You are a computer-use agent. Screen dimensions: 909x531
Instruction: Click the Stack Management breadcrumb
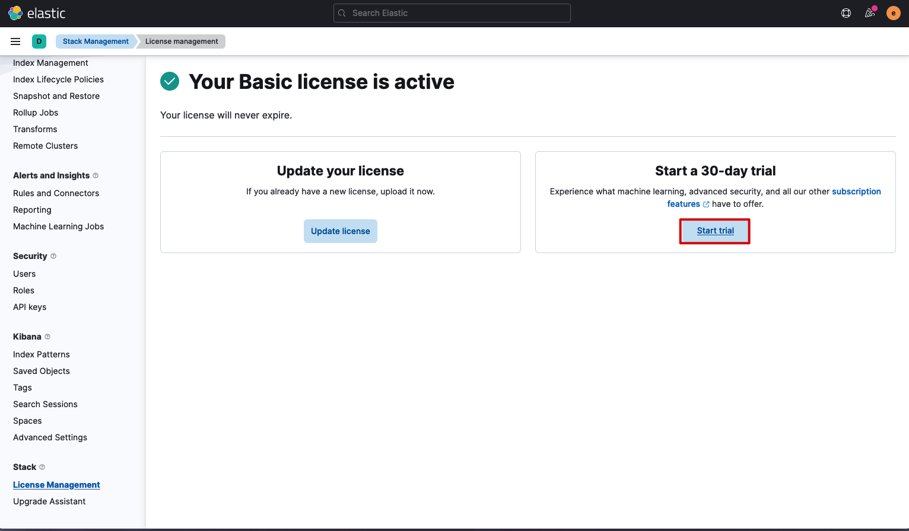96,41
